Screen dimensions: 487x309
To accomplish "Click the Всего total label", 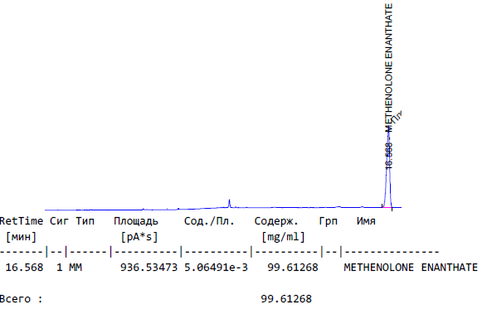I will (x=21, y=299).
